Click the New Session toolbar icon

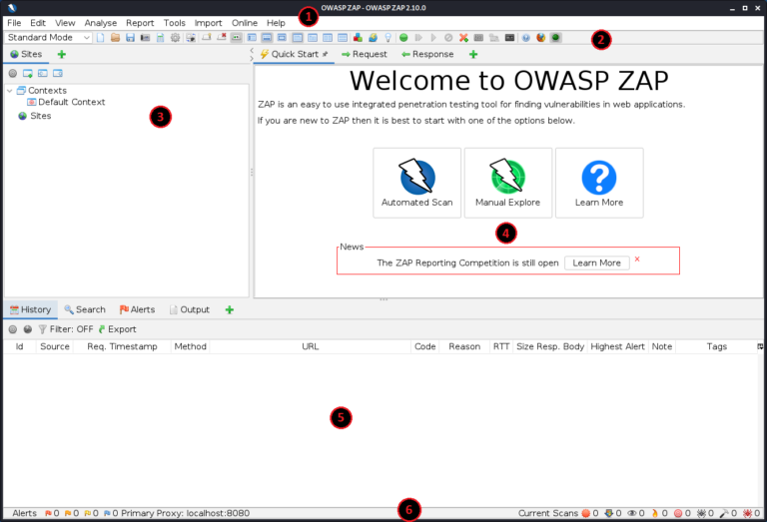click(x=100, y=38)
